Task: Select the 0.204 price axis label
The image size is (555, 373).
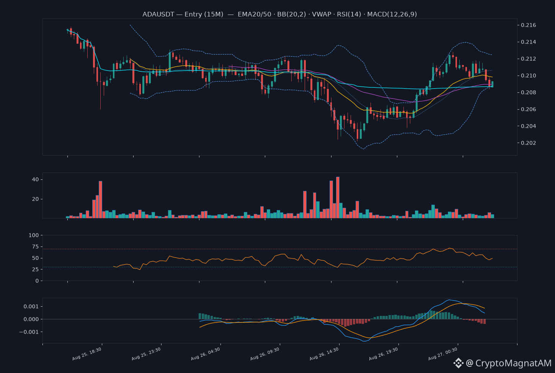Action: point(529,127)
